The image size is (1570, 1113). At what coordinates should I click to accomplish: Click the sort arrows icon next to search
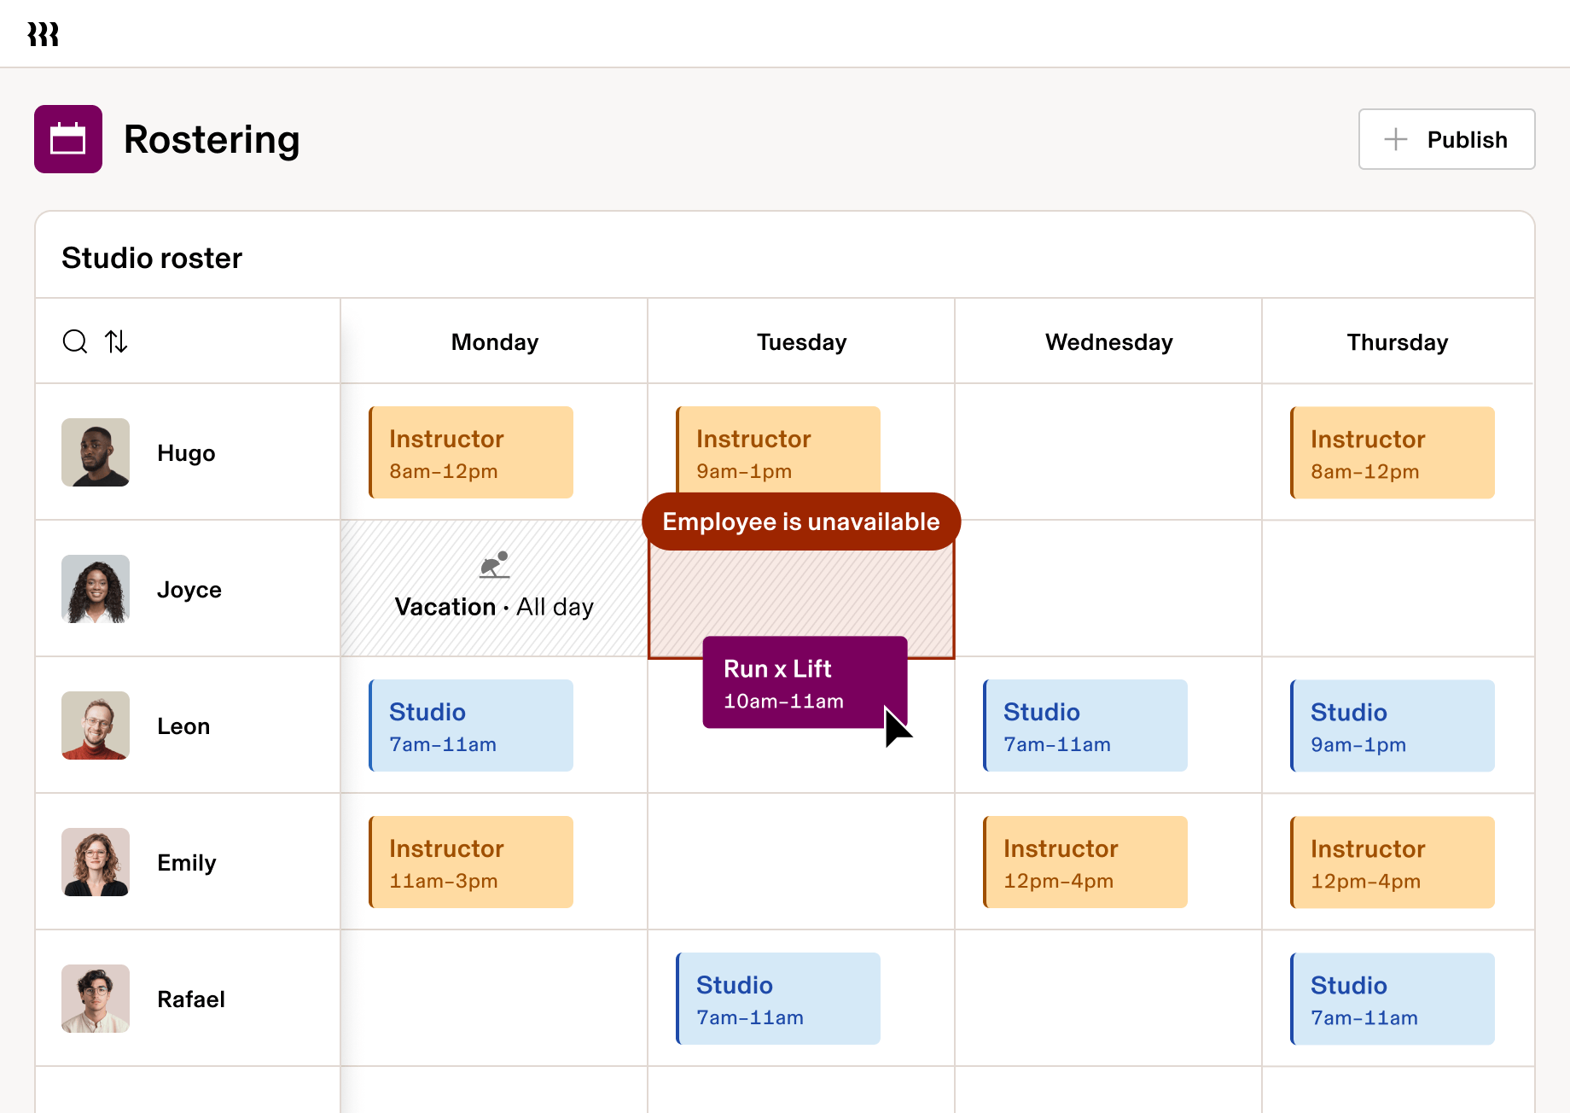point(116,341)
